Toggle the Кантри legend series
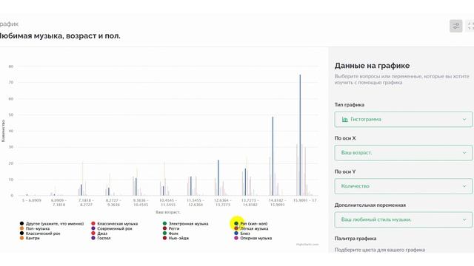474x266 pixels. click(30, 238)
